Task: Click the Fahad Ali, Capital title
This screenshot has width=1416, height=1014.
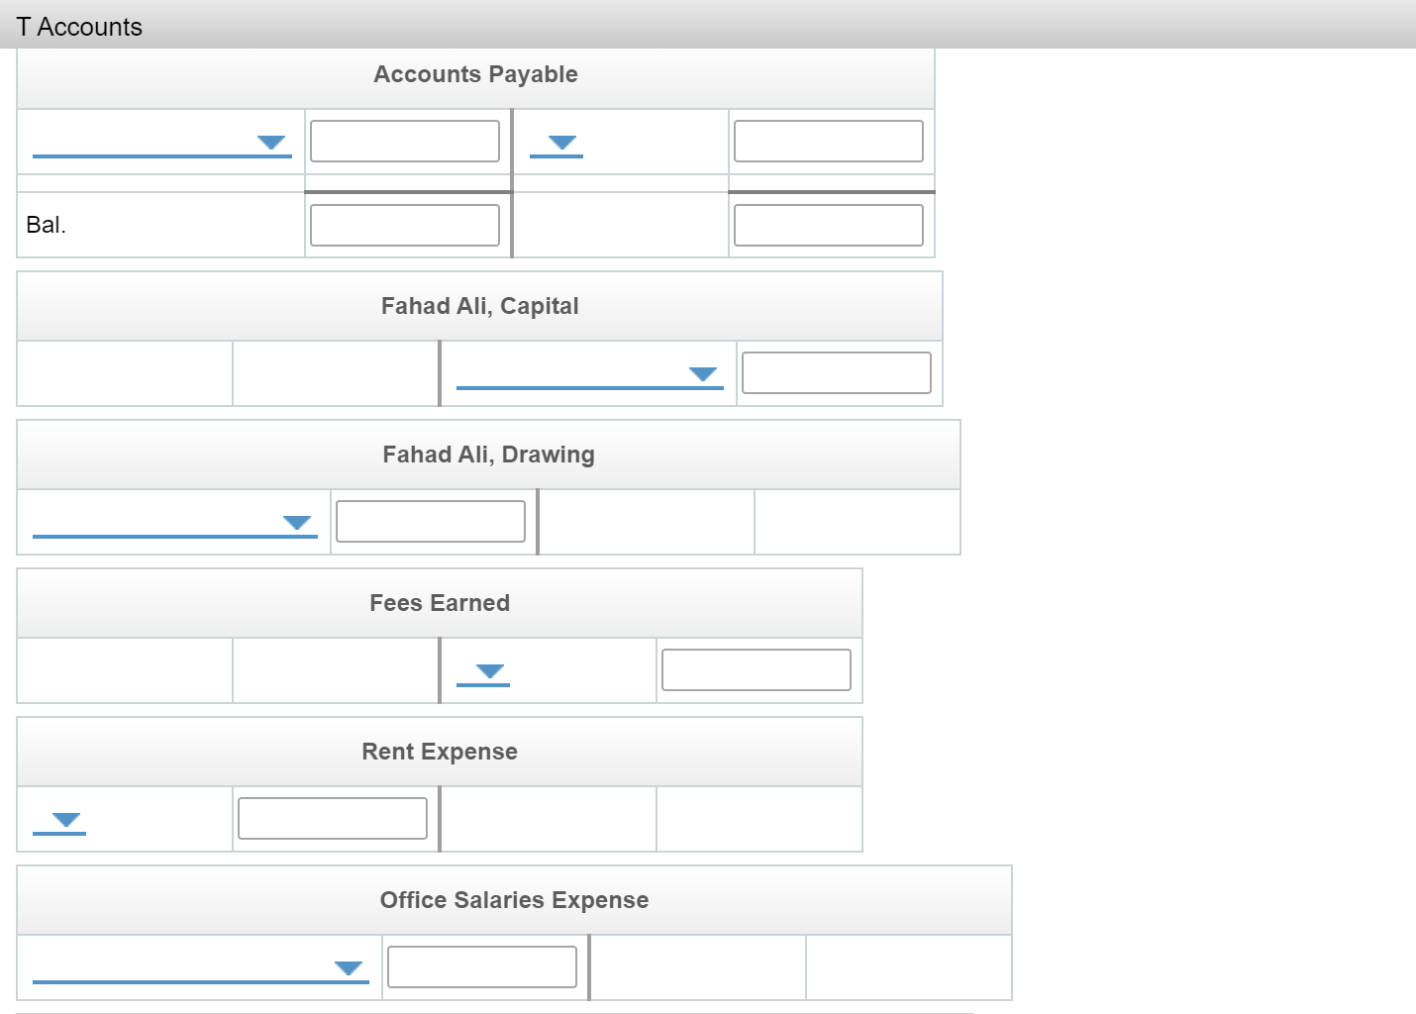Action: tap(480, 306)
